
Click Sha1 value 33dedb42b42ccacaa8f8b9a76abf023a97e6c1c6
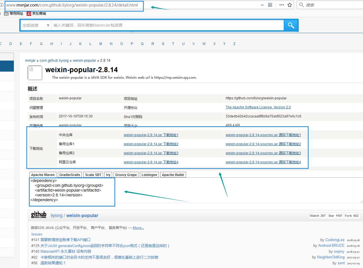click(263, 116)
